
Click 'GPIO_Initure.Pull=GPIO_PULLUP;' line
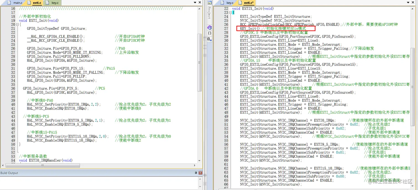57,76
